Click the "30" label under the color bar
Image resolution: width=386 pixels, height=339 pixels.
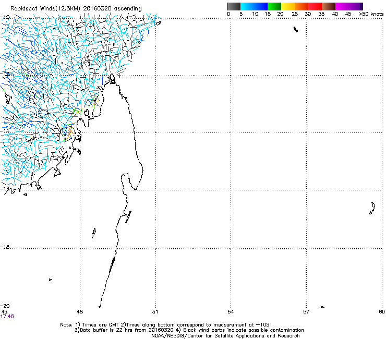click(x=308, y=14)
